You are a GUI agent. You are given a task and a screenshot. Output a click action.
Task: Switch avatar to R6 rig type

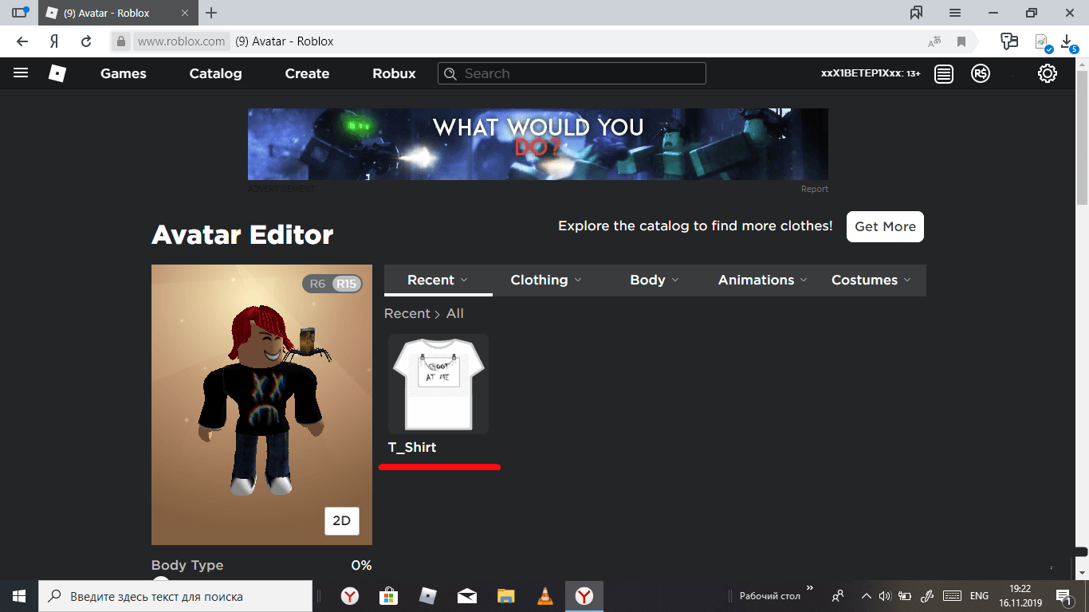pyautogui.click(x=317, y=284)
